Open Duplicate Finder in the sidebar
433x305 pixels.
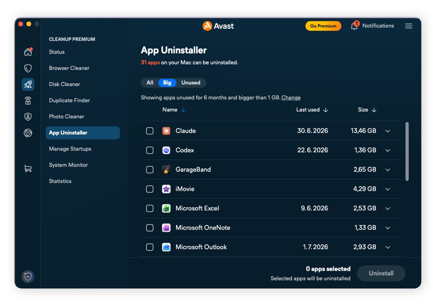tap(69, 100)
